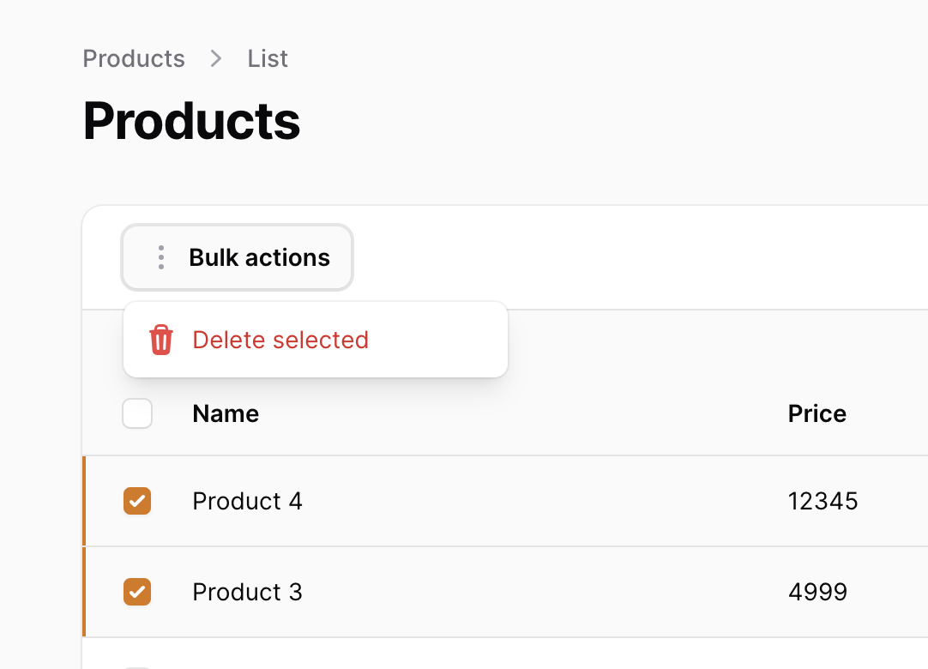Sort by the Price column header
The width and height of the screenshot is (928, 669).
click(817, 413)
